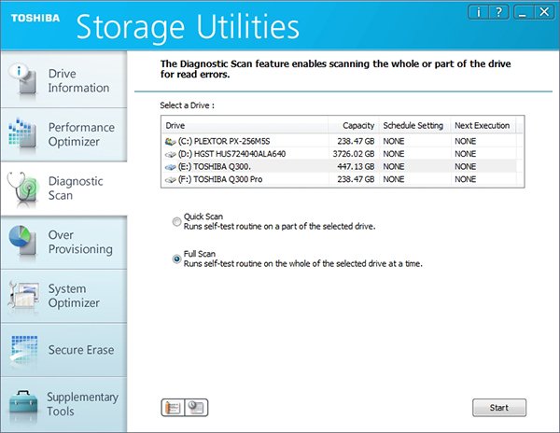Viewport: 560px width, 433px height.
Task: Open Drive Information via its disk-info icon
Action: pos(22,78)
